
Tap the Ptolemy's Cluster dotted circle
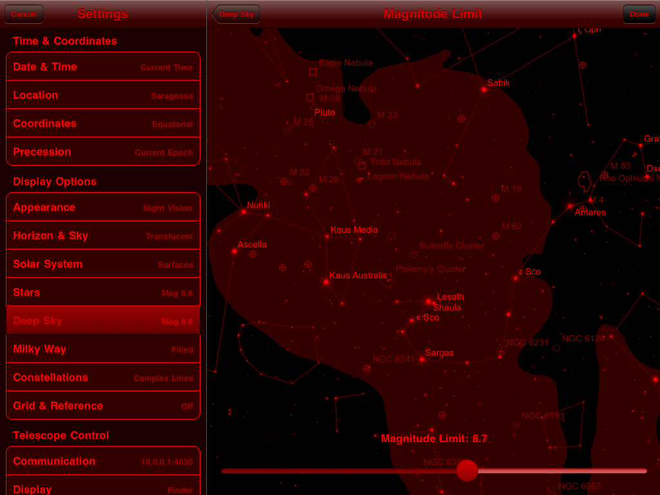click(x=387, y=279)
